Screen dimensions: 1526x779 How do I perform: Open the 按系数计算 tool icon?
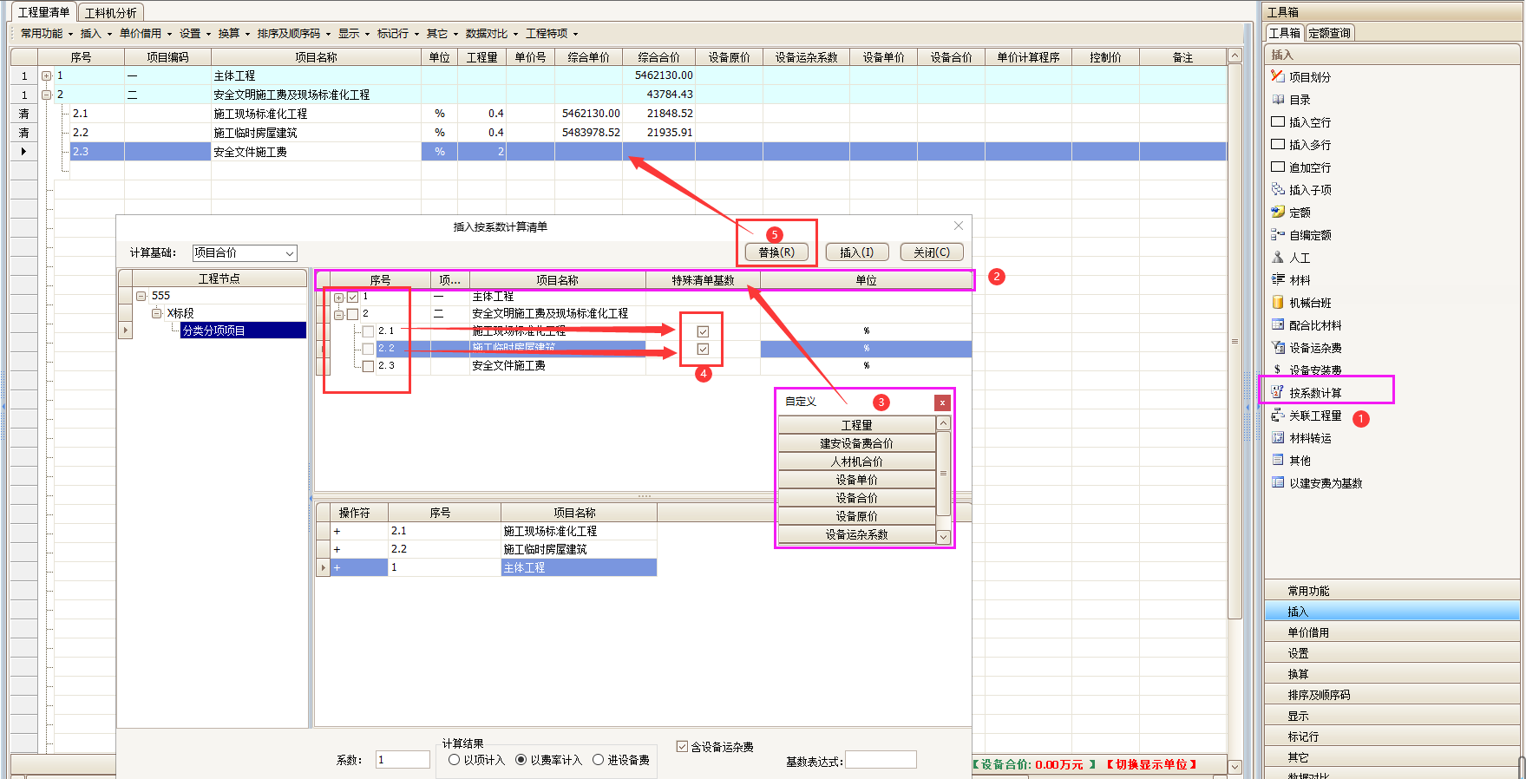click(x=1277, y=392)
